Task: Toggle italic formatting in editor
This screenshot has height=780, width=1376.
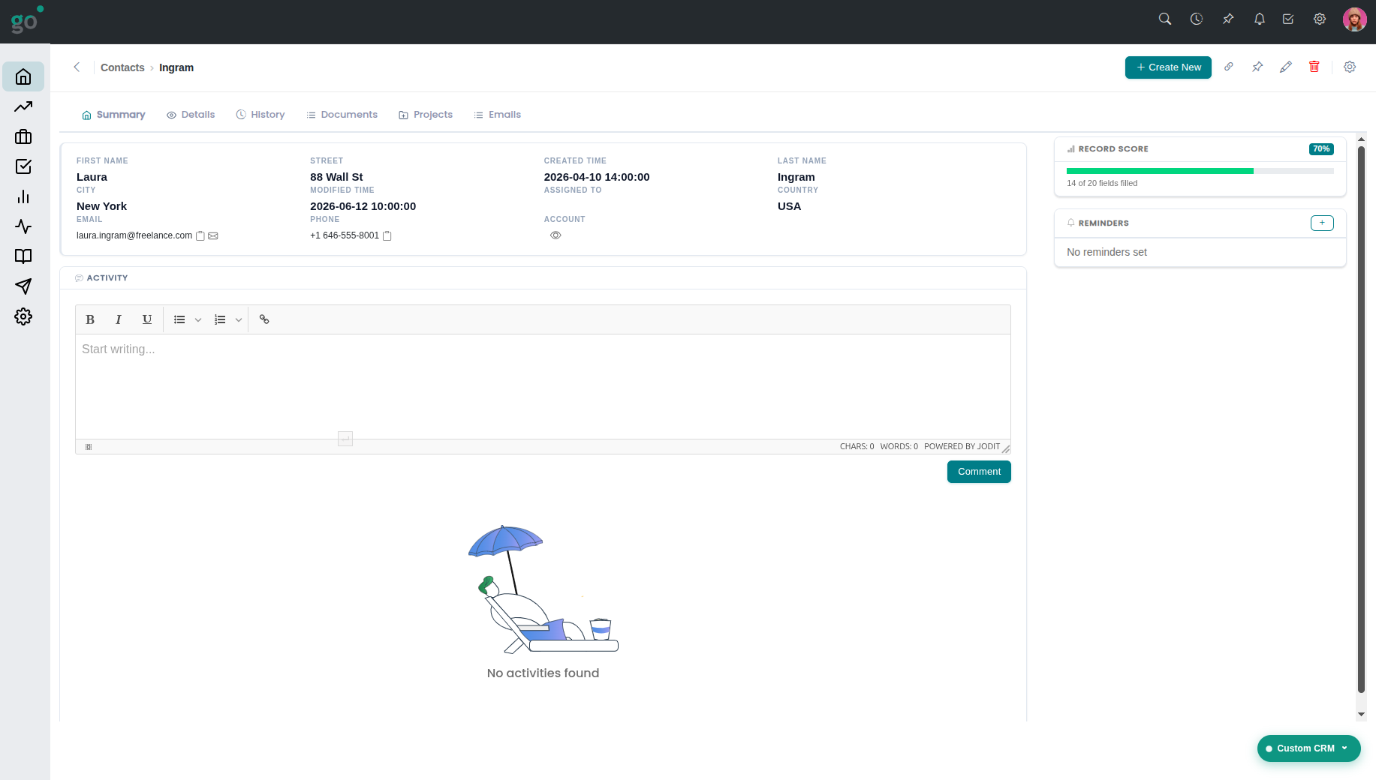Action: pyautogui.click(x=119, y=319)
